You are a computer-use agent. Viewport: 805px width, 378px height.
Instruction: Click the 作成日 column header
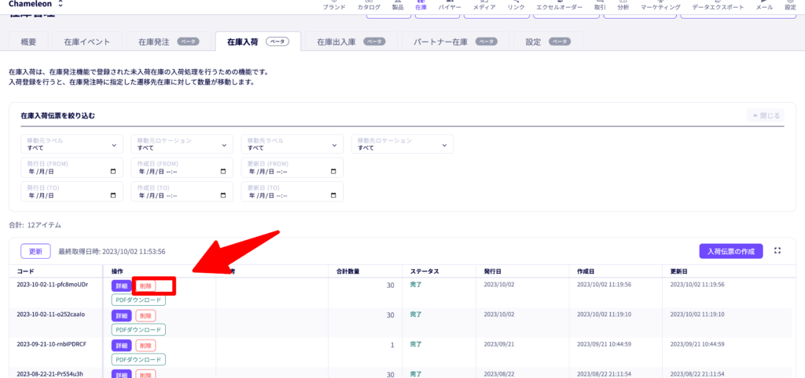(586, 271)
